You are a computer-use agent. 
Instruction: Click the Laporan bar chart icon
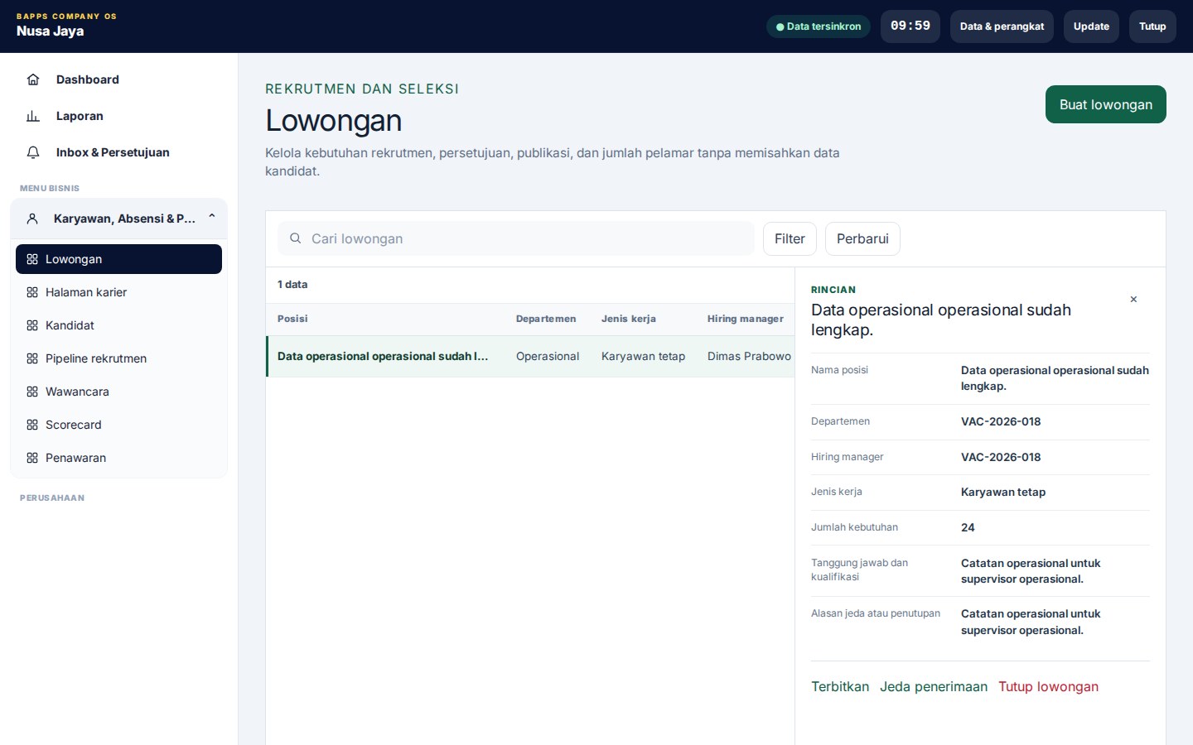(x=33, y=116)
